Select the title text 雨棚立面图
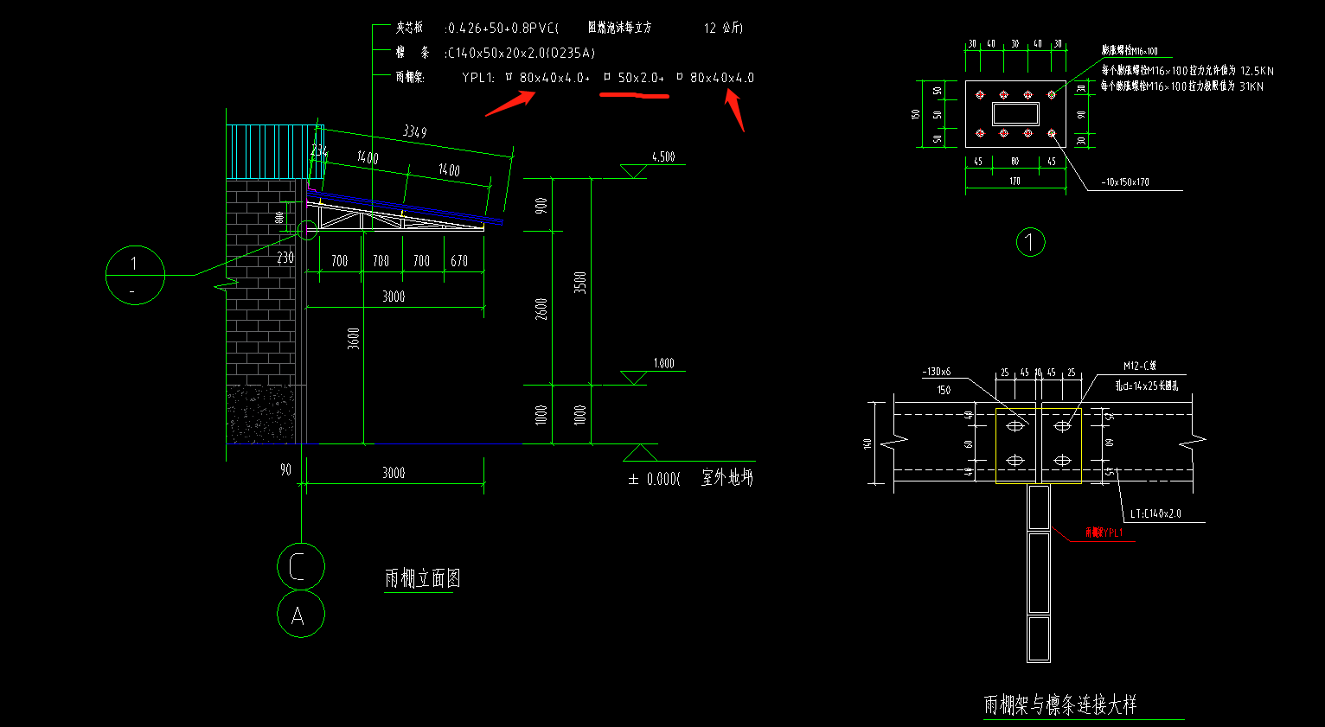The image size is (1325, 727). click(x=422, y=578)
